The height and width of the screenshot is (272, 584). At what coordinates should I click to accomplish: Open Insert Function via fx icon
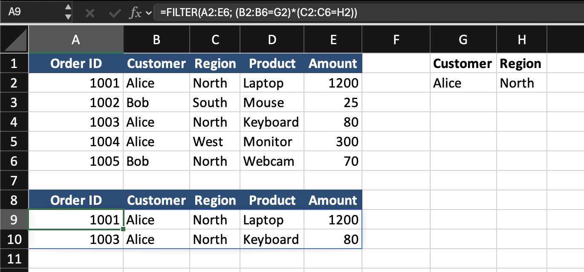click(x=135, y=13)
